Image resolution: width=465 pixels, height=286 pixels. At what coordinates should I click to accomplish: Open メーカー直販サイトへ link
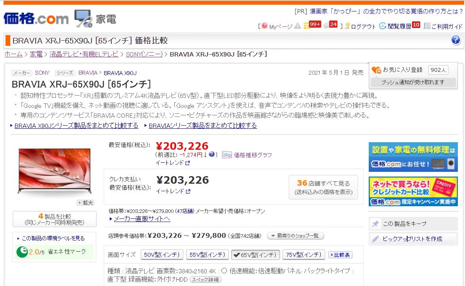tap(142, 219)
